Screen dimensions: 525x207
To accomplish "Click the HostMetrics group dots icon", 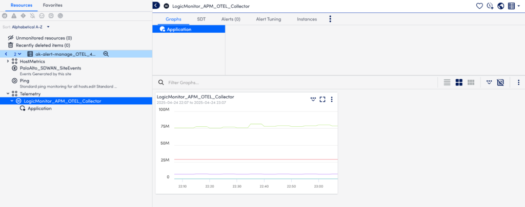I will (14, 61).
